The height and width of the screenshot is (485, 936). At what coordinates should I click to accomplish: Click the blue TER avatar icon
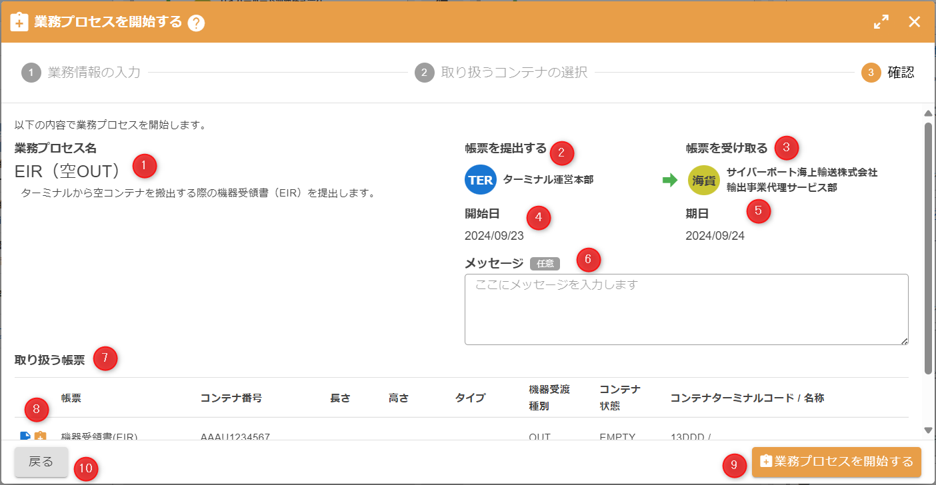coord(481,180)
